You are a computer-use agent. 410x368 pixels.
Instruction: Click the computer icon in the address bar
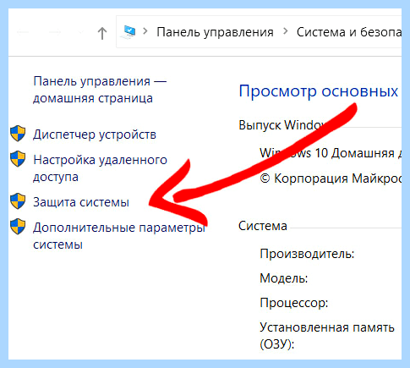[x=128, y=32]
